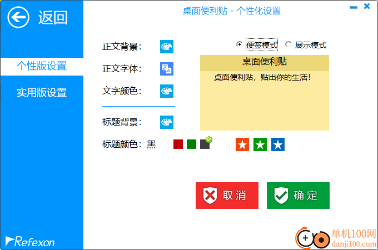This screenshot has width=378, height=250.
Task: Click the Refexon logo
Action: coord(30,241)
